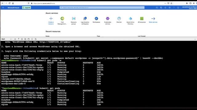Open Log Analytics workspaces
197x110 pixels.
pos(85,20)
